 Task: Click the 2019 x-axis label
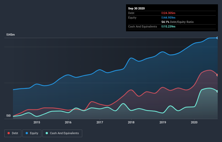(163, 122)
